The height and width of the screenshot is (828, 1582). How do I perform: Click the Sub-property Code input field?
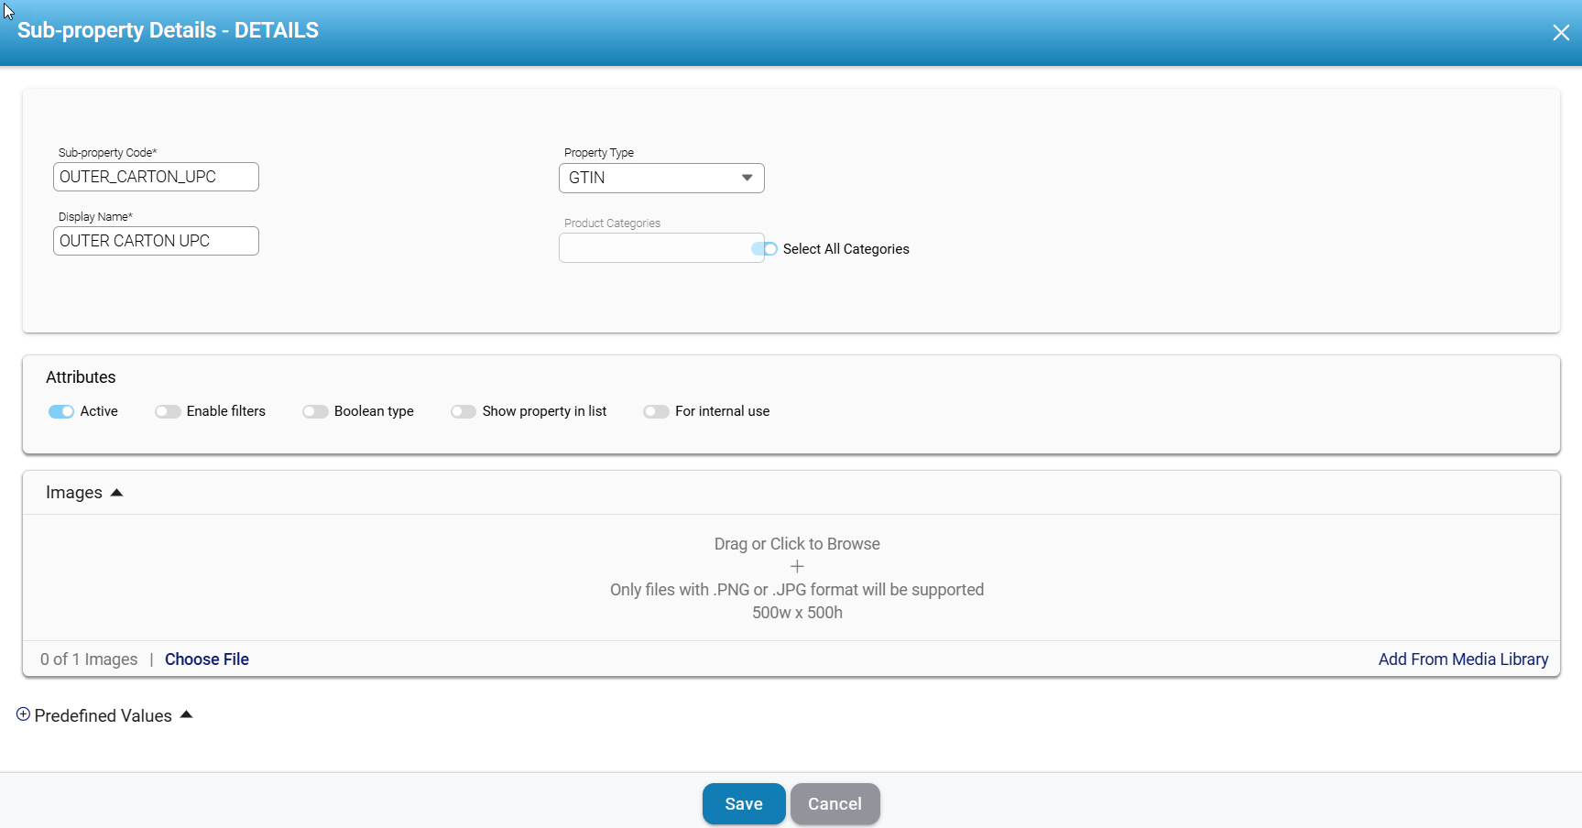pyautogui.click(x=156, y=177)
